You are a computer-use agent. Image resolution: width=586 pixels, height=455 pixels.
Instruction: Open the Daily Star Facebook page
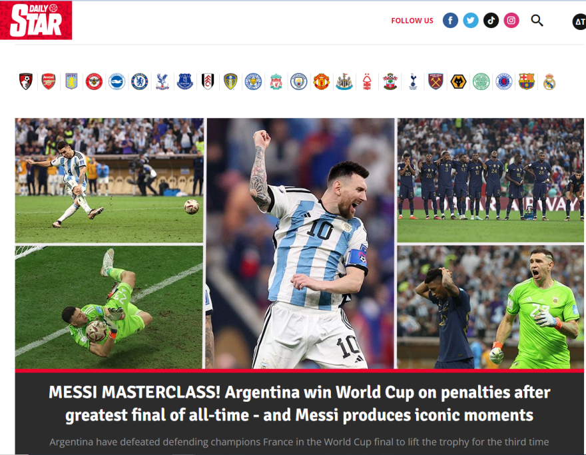pos(450,20)
